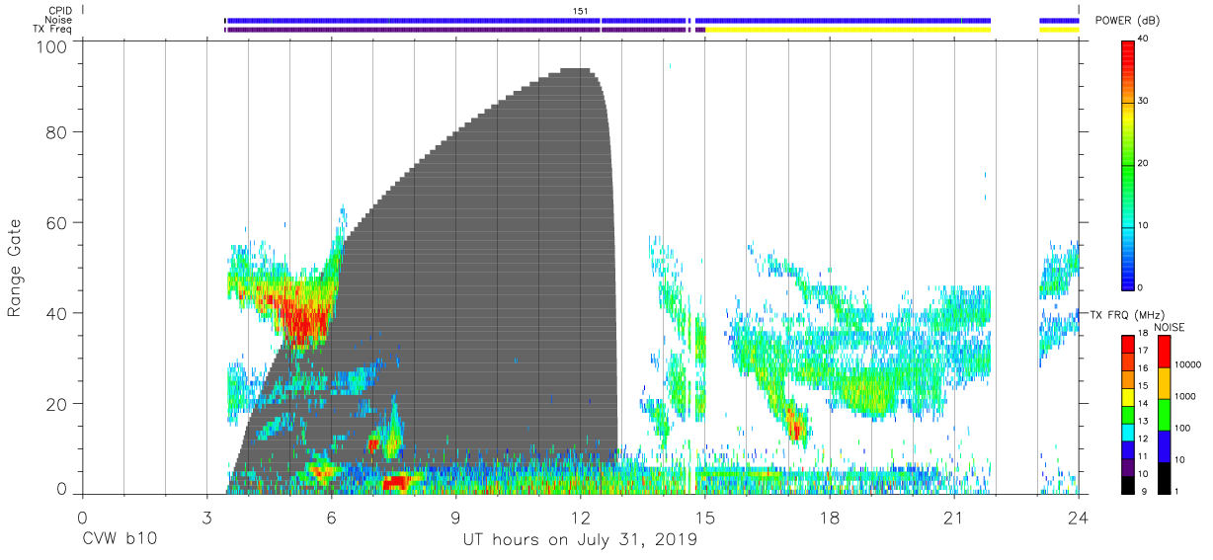Click the 10000 label on NOISE legend
This screenshot has height=560, width=1213.
[1188, 364]
